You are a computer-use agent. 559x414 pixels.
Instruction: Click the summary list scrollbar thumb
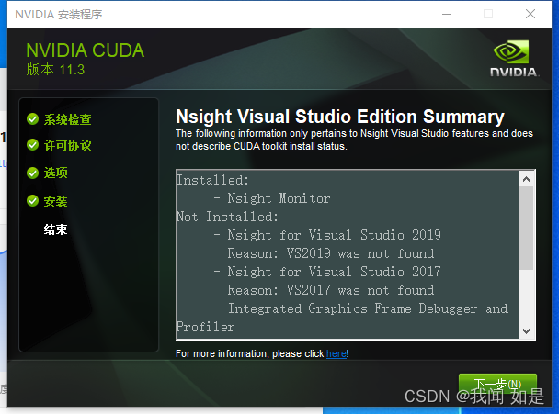[526, 228]
